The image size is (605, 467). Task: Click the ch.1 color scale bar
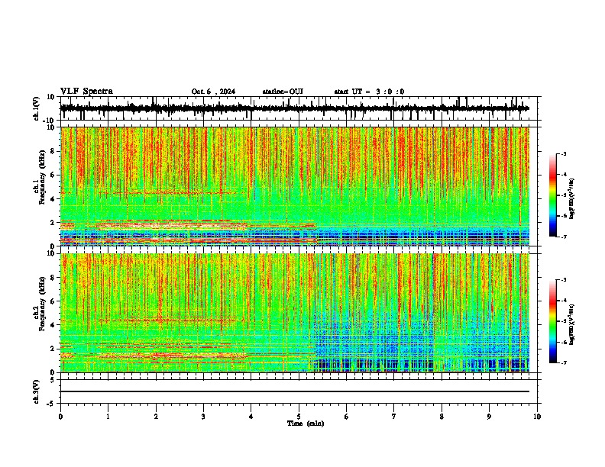pyautogui.click(x=552, y=195)
